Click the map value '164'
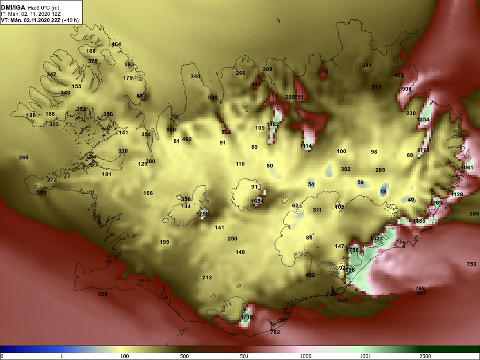This screenshot has height=360, width=480. tap(116, 44)
